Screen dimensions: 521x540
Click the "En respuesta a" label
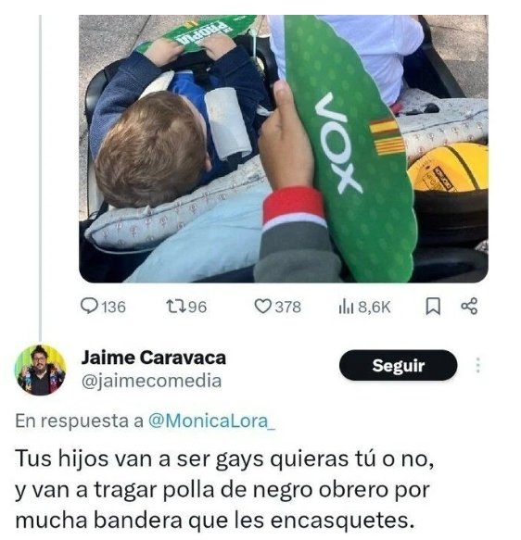[79, 421]
